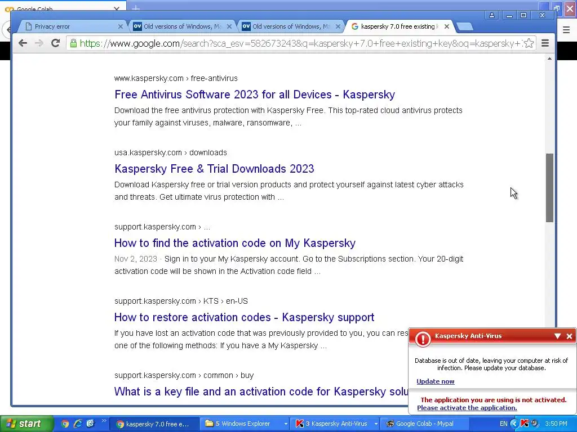The image size is (577, 432).
Task: Click Please activate the application link
Action: 467,408
